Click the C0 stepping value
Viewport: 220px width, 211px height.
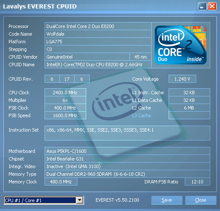coord(98,49)
